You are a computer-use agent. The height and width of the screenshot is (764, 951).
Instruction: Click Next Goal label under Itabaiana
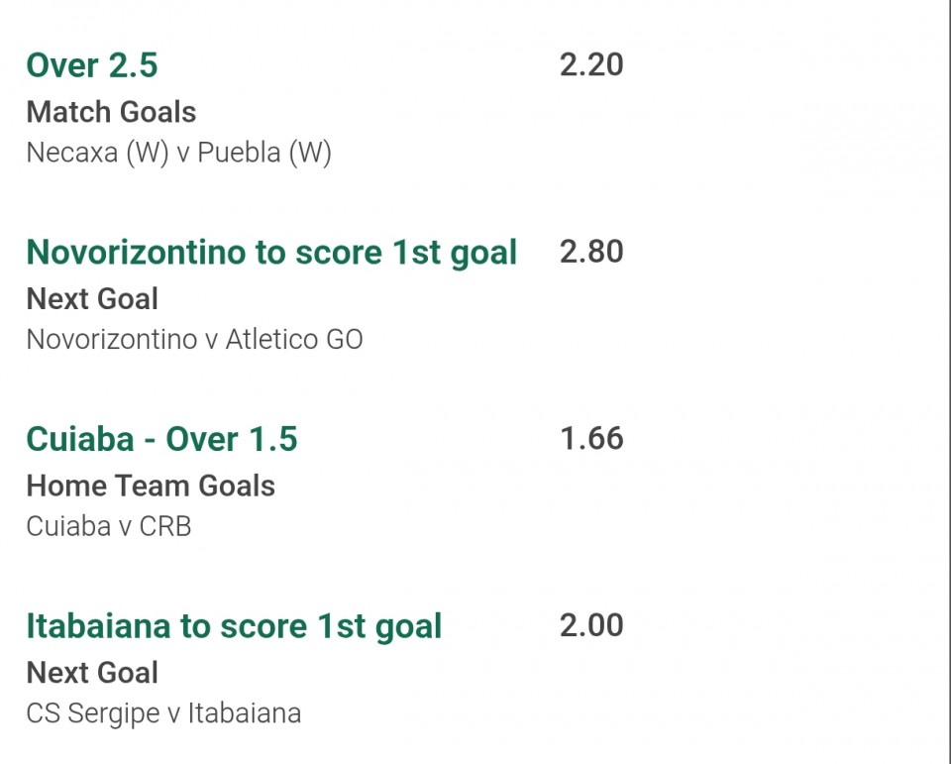coord(92,673)
